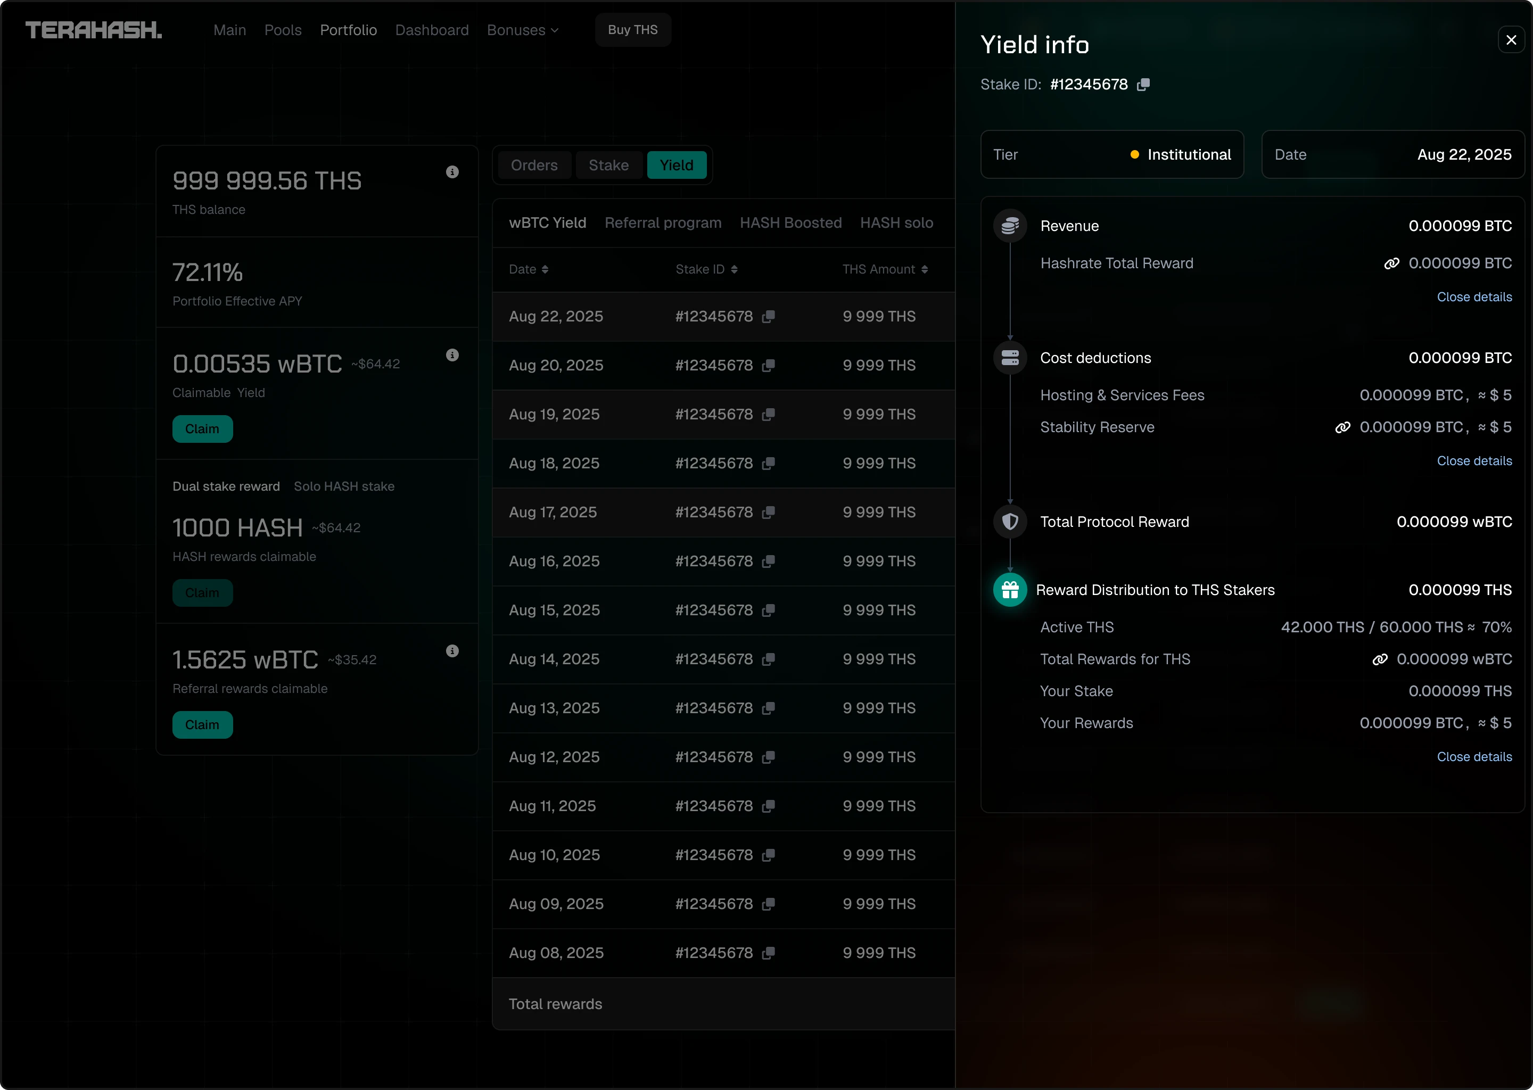Copy stake ID in Aug 13, 2025 row
The height and width of the screenshot is (1090, 1533).
click(x=769, y=709)
